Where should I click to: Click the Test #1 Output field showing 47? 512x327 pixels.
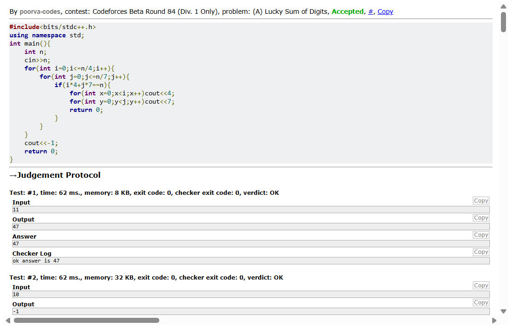point(251,227)
